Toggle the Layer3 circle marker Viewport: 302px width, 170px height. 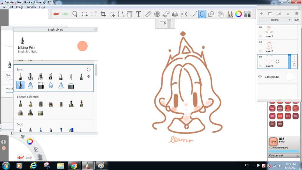pos(260,66)
